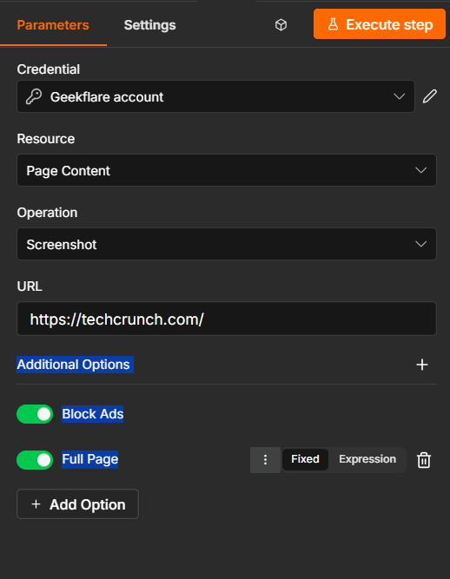Viewport: 450px width, 579px height.
Task: Open the Parameters tab
Action: (53, 25)
